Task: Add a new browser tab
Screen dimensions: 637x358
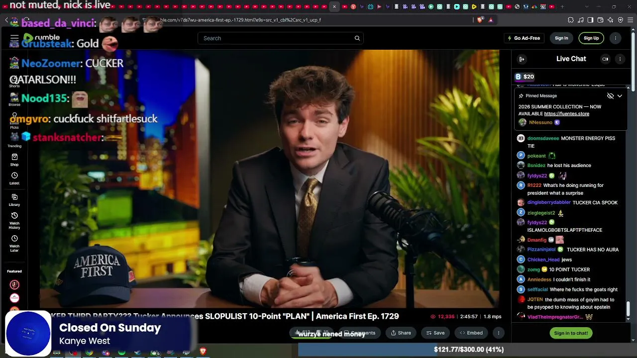Action: 562,7
